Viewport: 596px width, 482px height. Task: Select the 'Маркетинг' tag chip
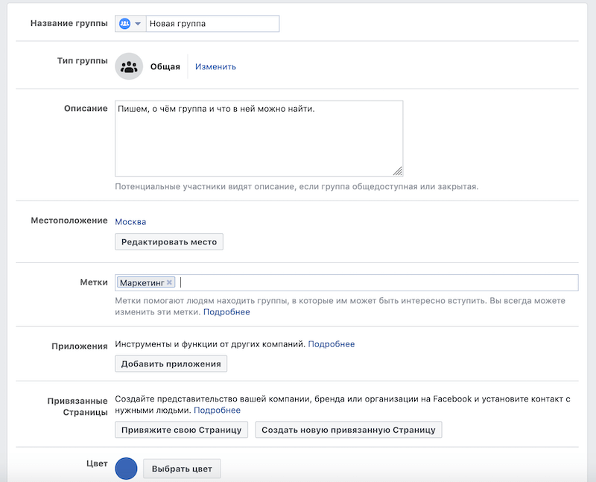tap(142, 282)
